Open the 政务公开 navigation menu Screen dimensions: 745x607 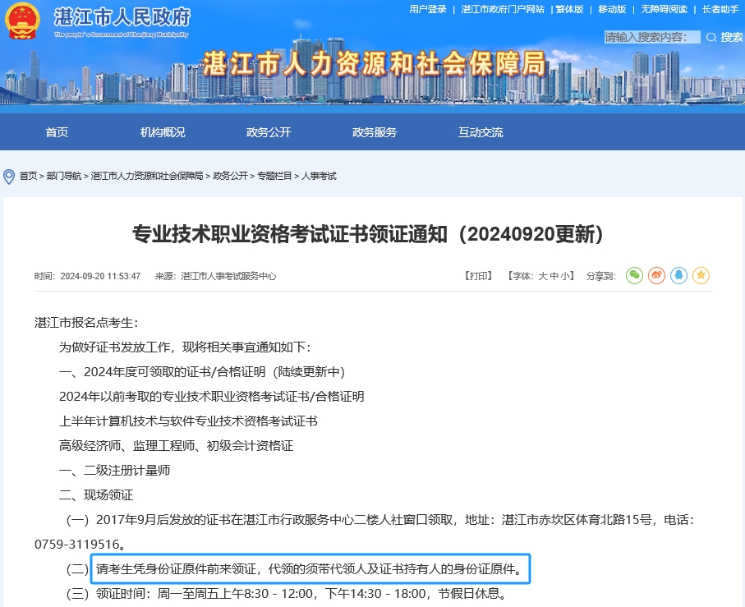pyautogui.click(x=269, y=132)
